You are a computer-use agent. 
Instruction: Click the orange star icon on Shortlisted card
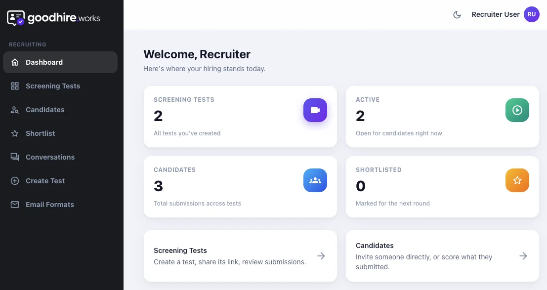(x=517, y=180)
